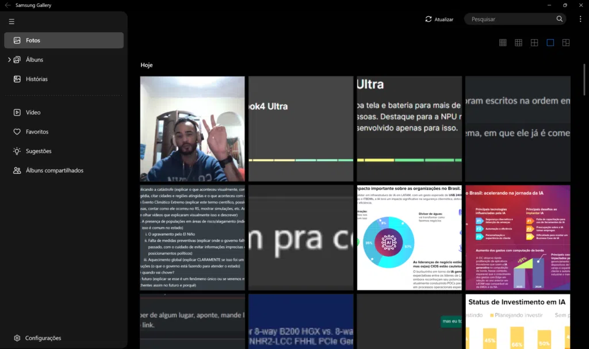This screenshot has height=349, width=589.
Task: Open Sugestões from the sidebar
Action: pyautogui.click(x=39, y=151)
